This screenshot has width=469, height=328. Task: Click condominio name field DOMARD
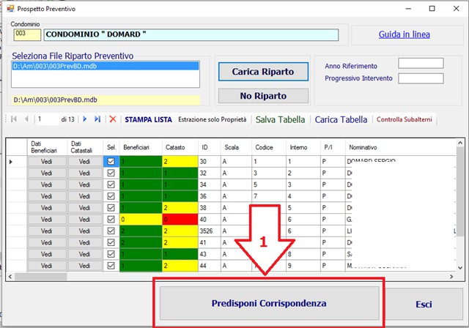coord(191,34)
